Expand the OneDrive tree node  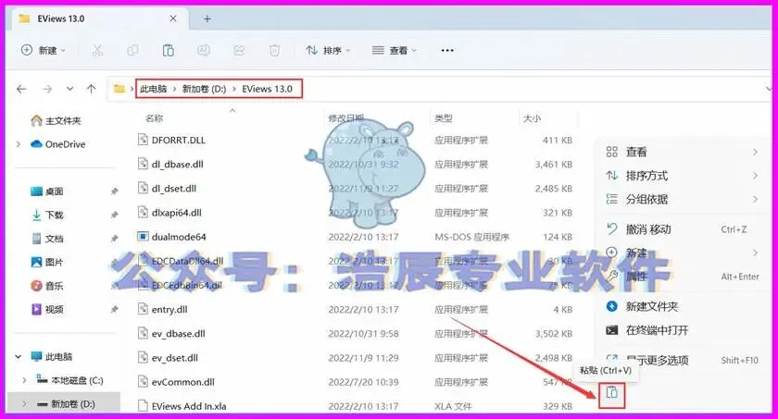point(19,144)
